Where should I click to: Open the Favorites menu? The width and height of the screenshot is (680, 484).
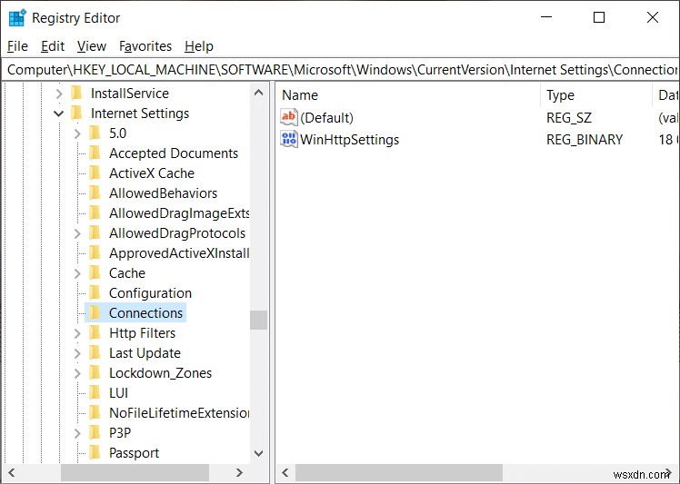point(145,46)
